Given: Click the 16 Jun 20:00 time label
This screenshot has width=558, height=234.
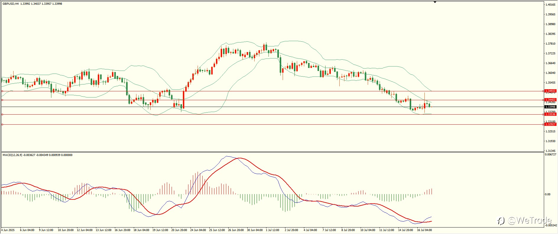Looking at the screenshot, I should click(x=123, y=230).
